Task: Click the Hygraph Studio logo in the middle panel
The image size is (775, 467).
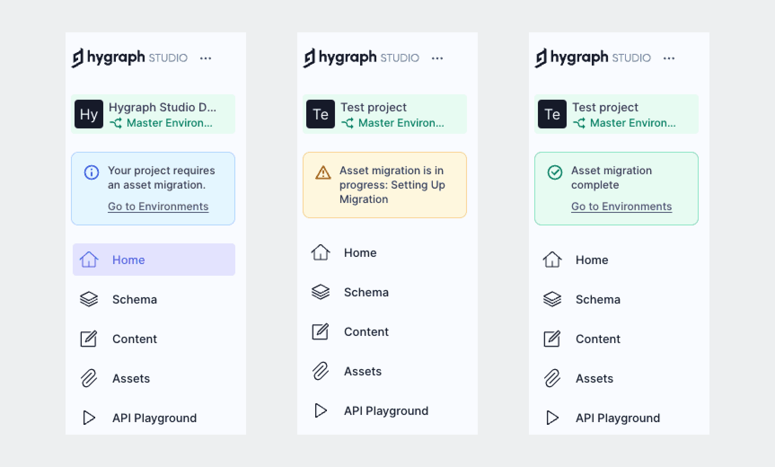Action: (361, 58)
